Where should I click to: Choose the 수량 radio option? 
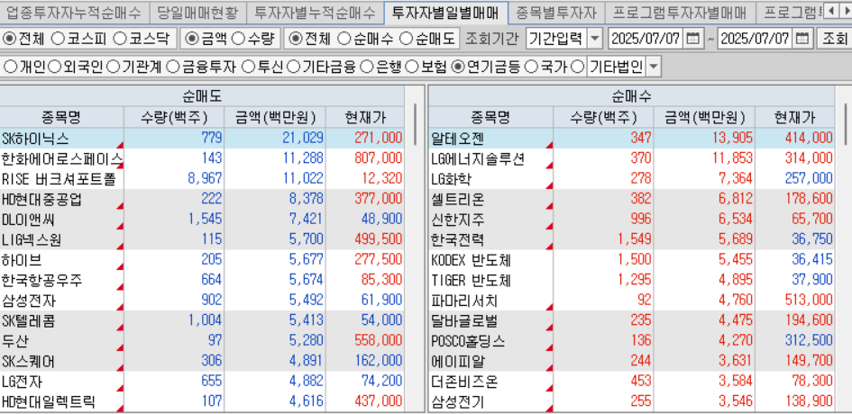[x=239, y=39]
